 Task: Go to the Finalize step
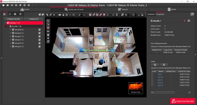[x=123, y=9]
